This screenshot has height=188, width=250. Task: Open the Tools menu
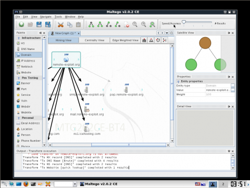click(x=58, y=17)
